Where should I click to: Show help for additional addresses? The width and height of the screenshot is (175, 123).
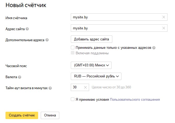coord(47,40)
